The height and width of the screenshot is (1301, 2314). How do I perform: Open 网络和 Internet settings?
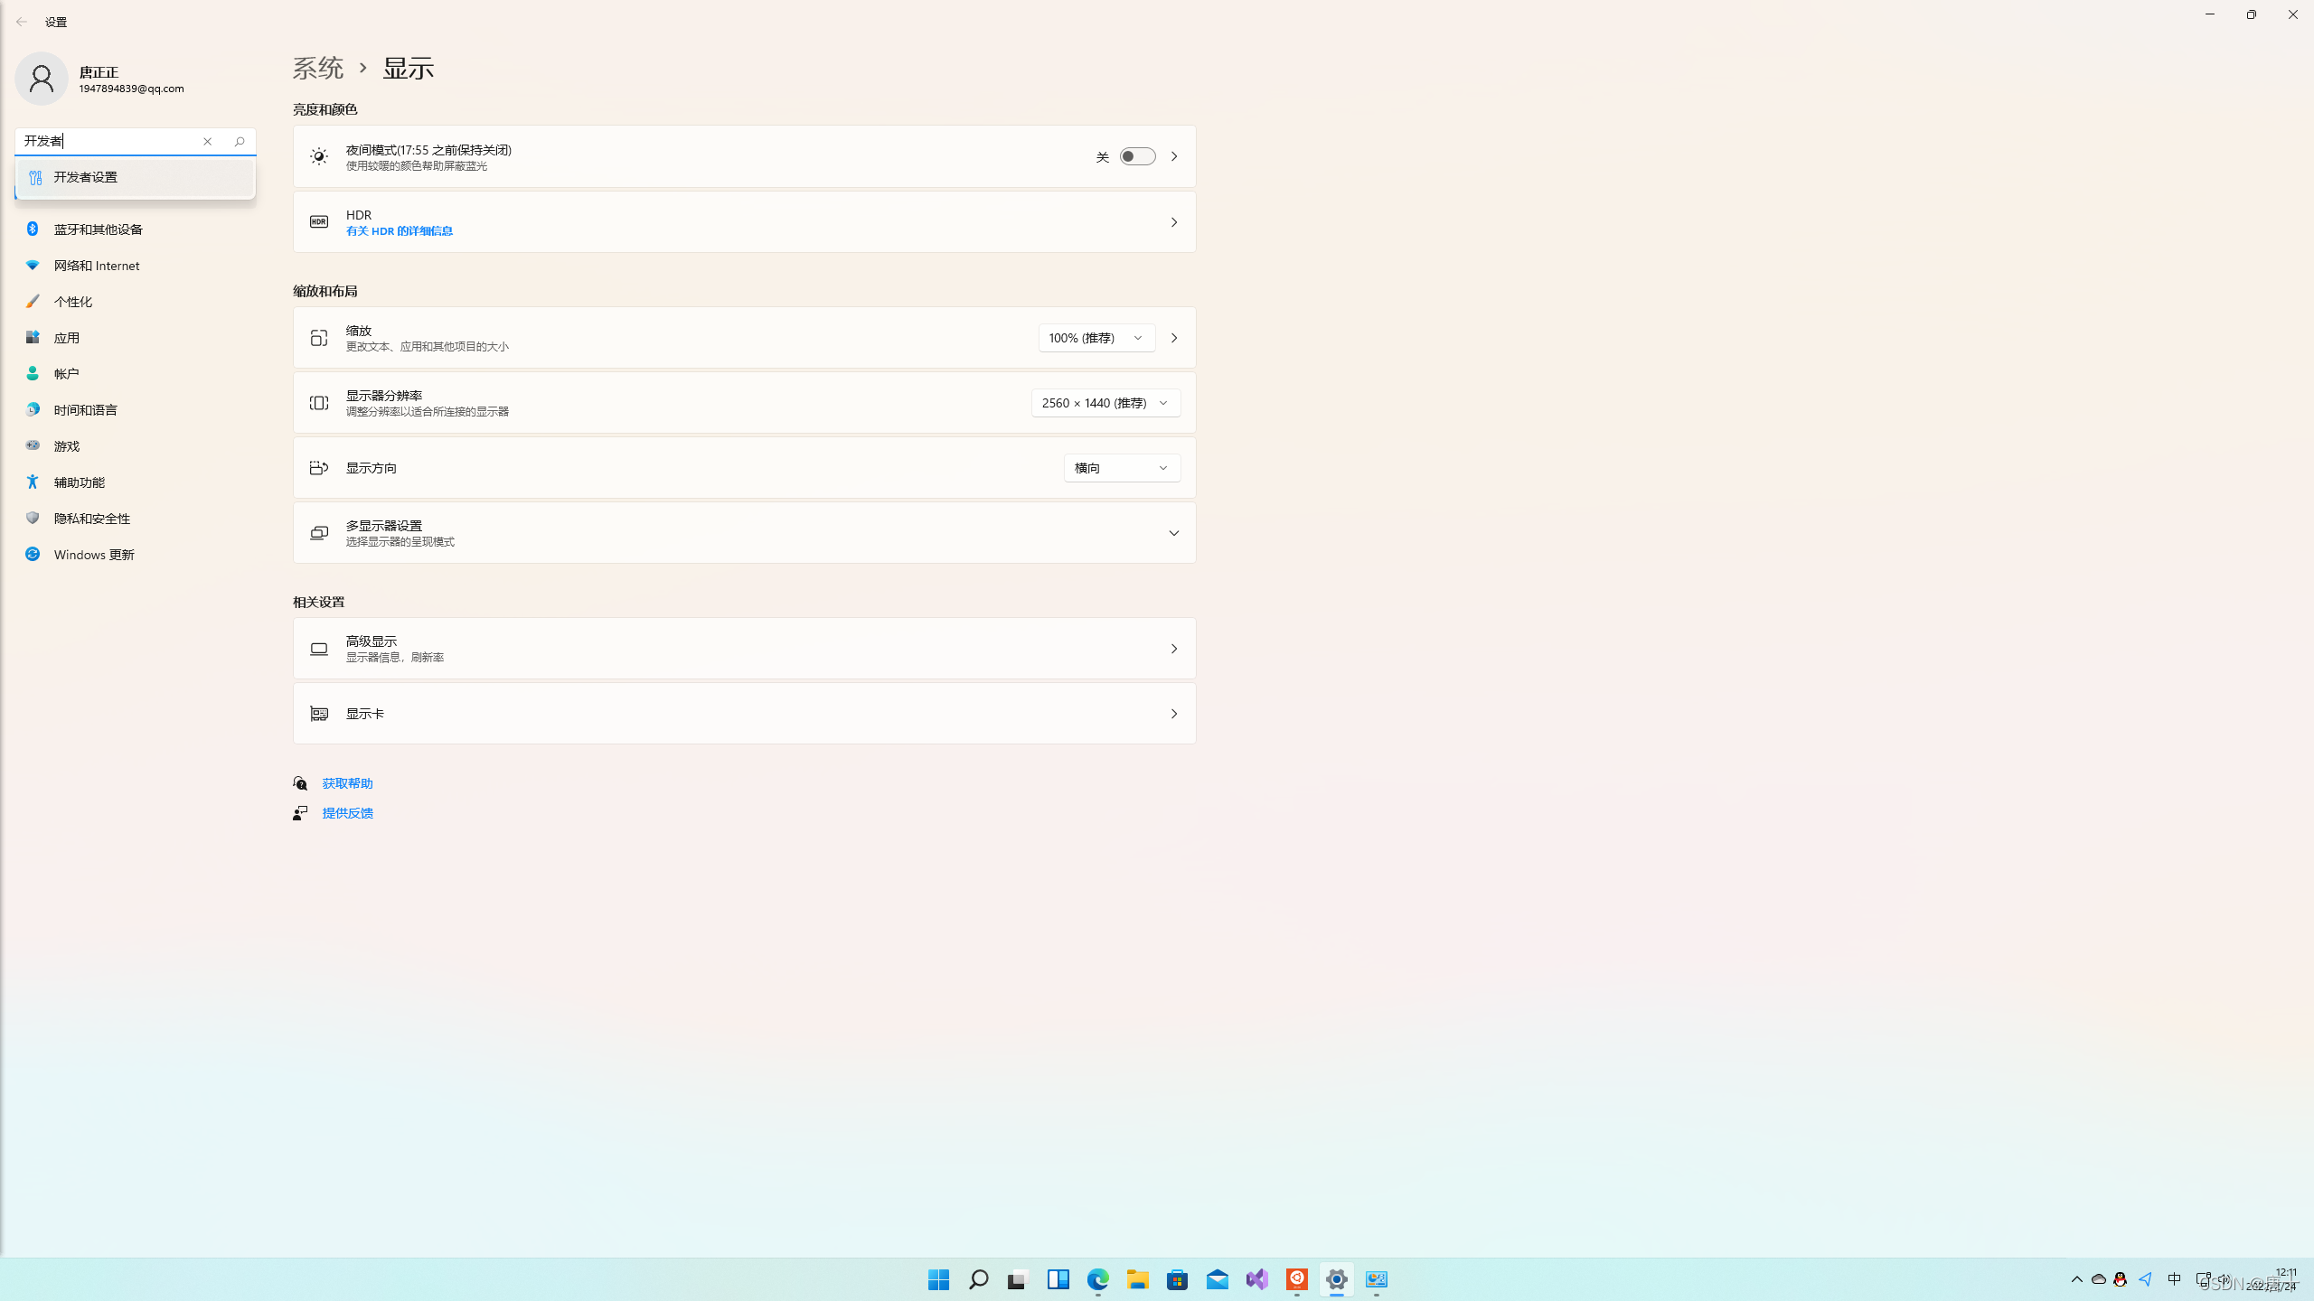click(x=136, y=266)
